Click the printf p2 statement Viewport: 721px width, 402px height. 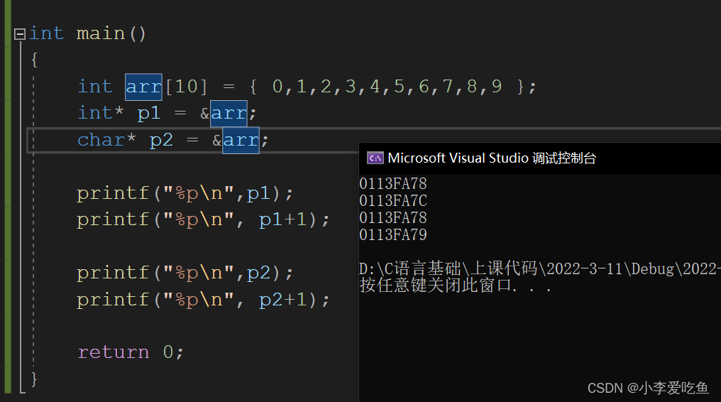point(185,273)
